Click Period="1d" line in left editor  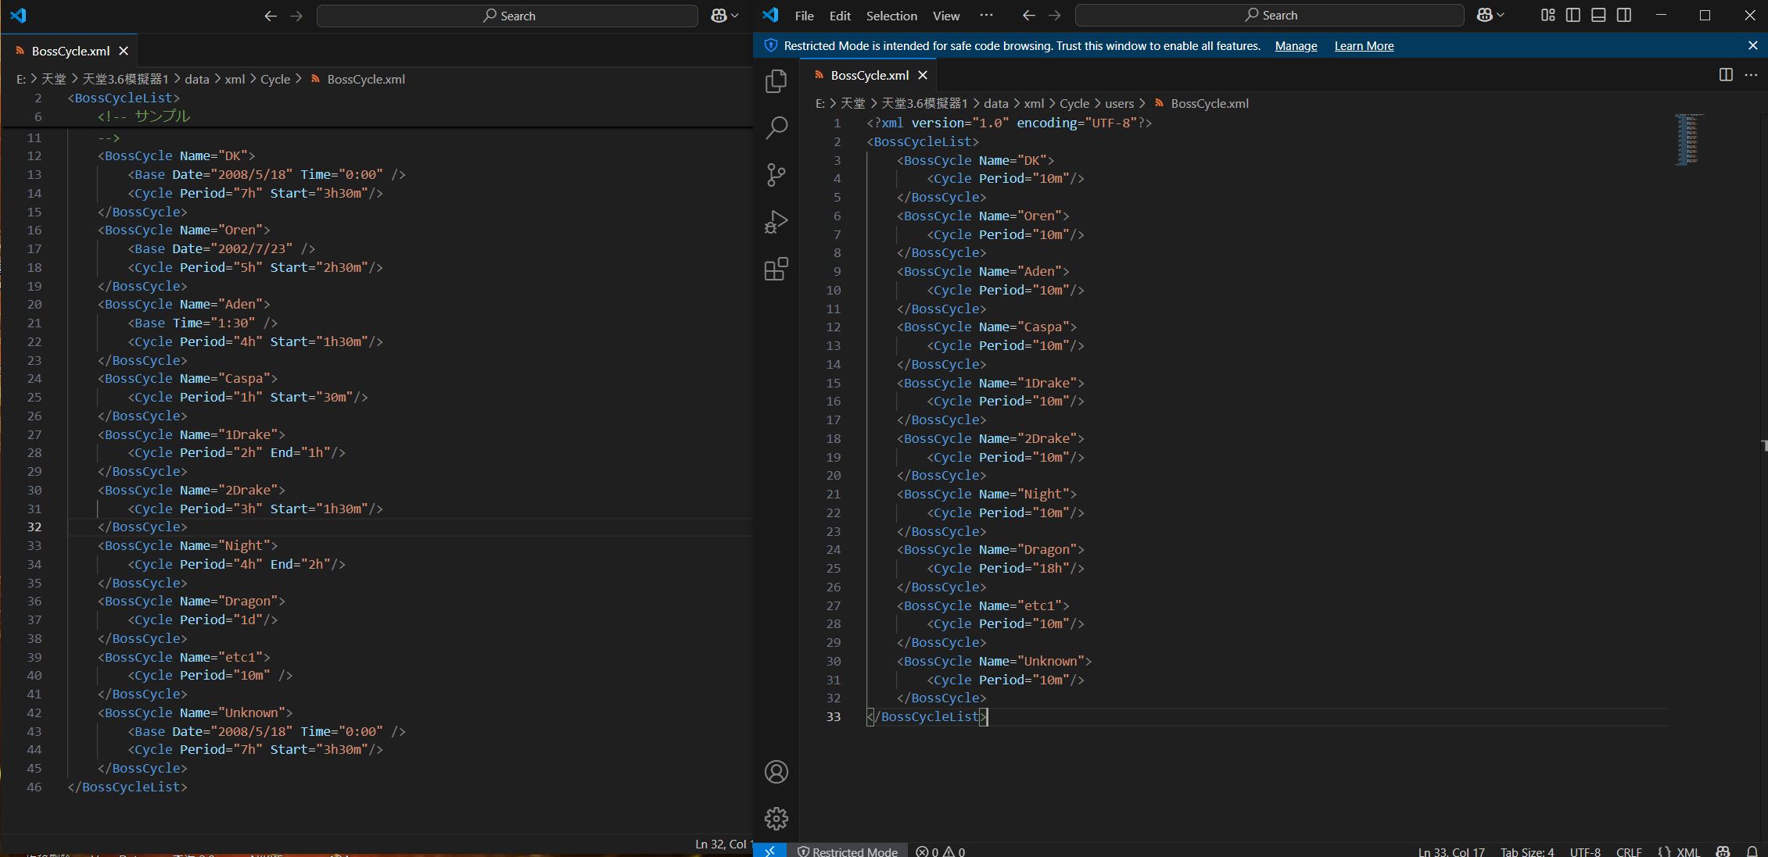[x=203, y=620]
